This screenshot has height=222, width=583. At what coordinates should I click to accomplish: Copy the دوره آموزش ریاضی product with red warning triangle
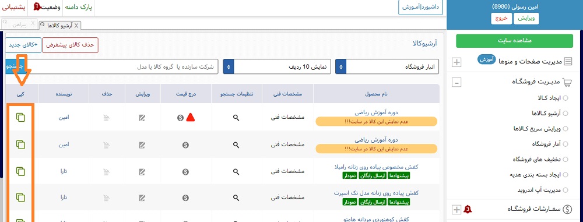click(21, 117)
